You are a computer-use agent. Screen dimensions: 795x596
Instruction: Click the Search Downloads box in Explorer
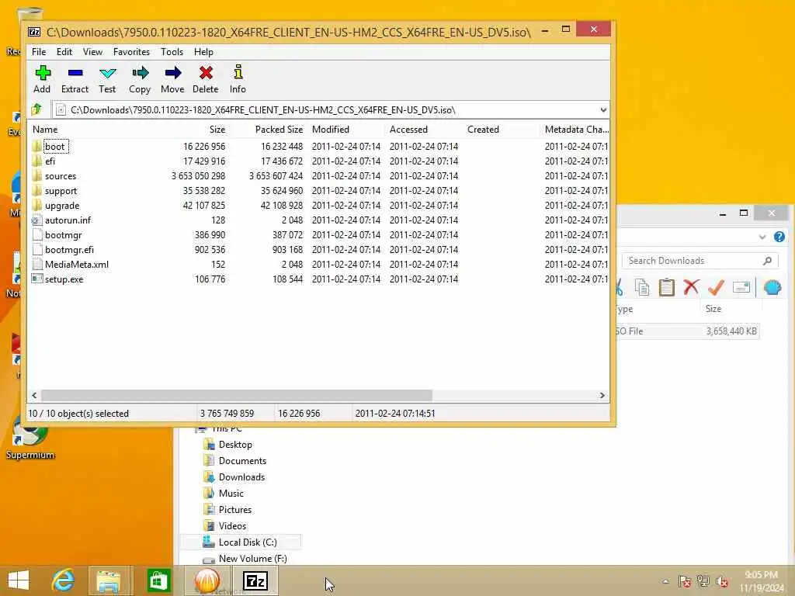(x=700, y=261)
